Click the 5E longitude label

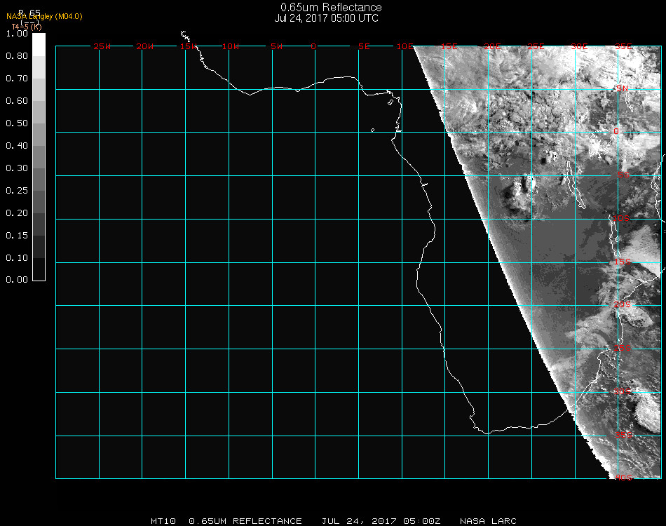pos(364,46)
